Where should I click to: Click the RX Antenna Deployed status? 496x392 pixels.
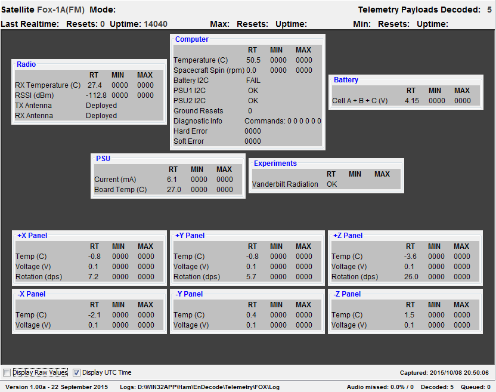pyautogui.click(x=101, y=116)
